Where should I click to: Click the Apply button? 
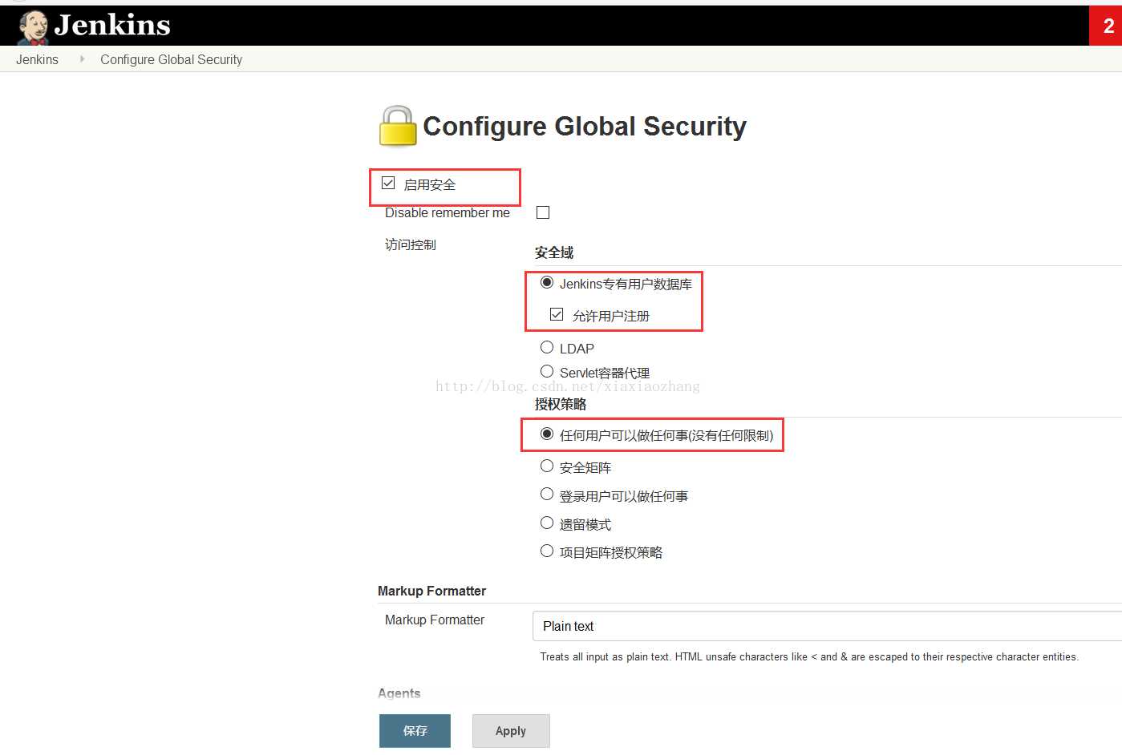pos(511,731)
